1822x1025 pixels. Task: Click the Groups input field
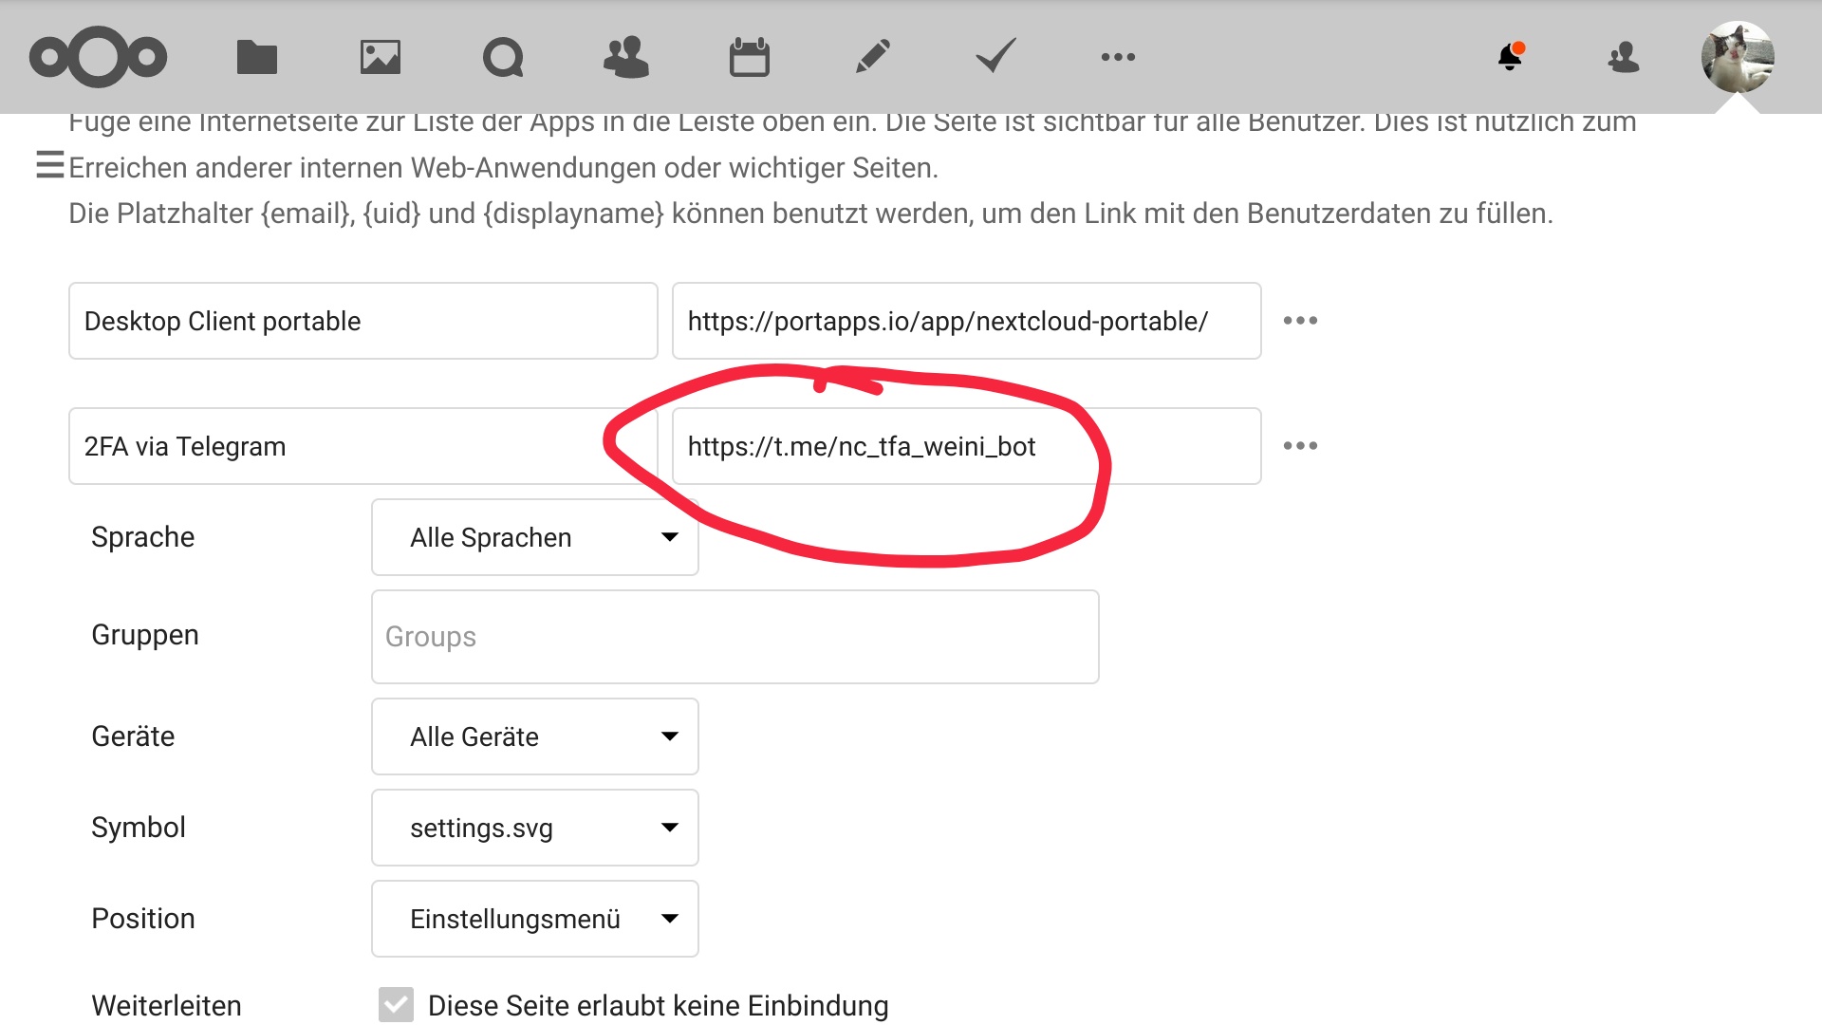[734, 637]
